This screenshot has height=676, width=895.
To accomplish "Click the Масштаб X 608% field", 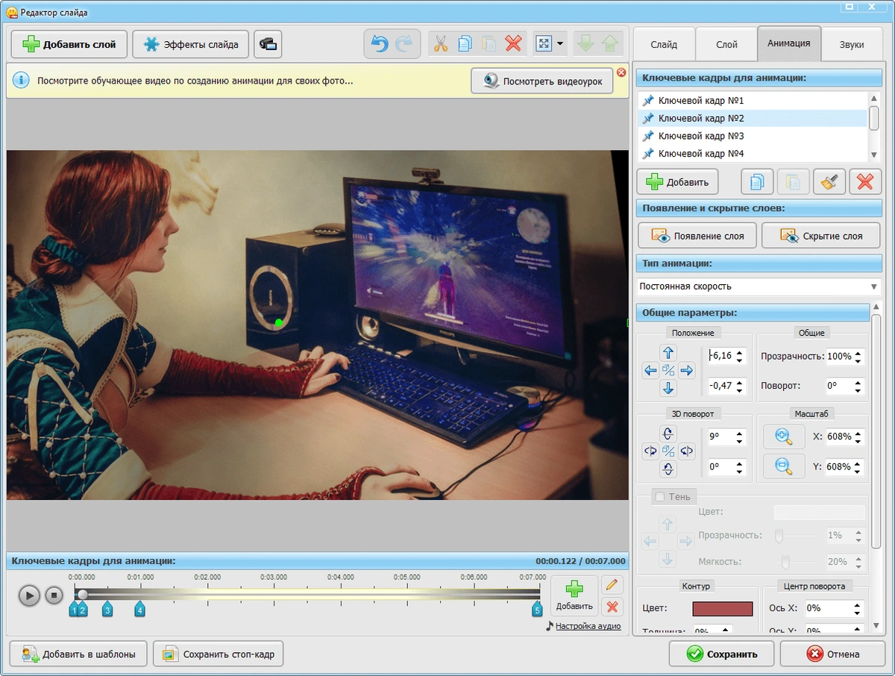I will [x=840, y=436].
